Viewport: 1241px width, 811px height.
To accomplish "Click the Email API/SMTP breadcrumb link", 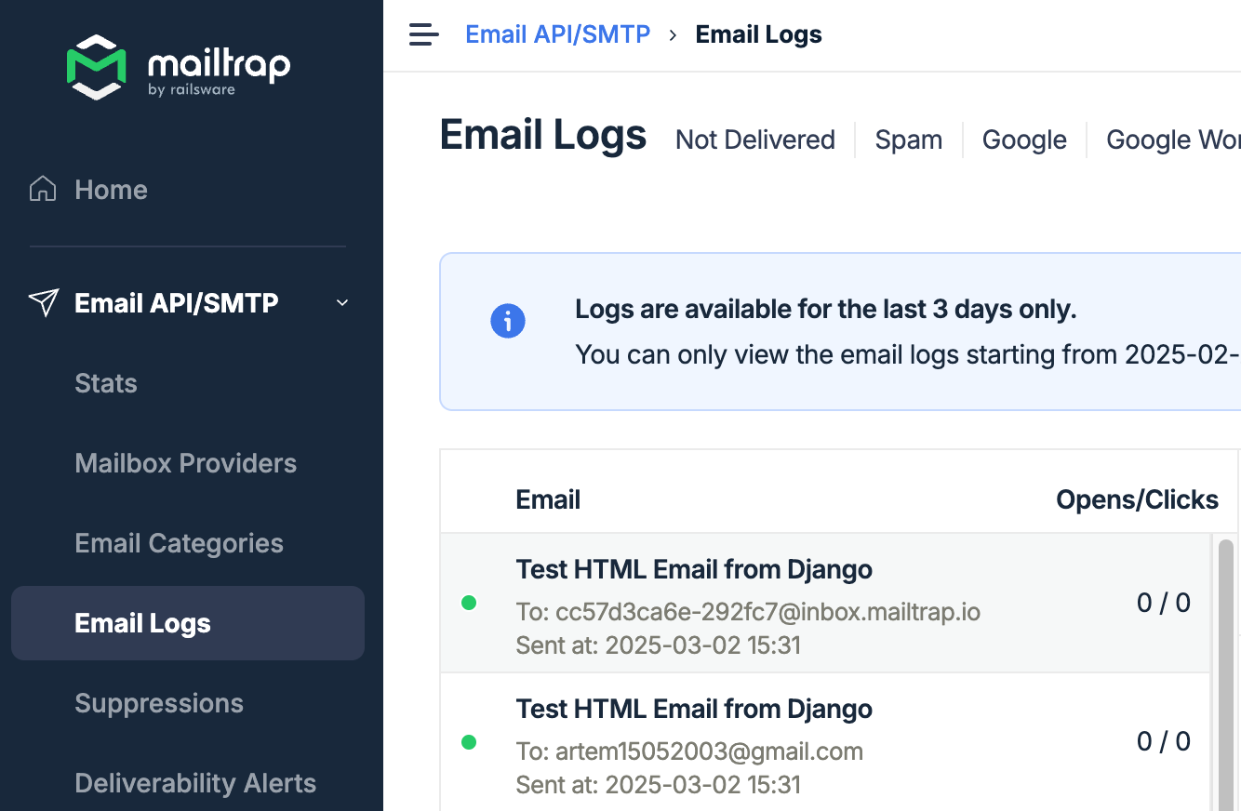I will click(x=558, y=34).
